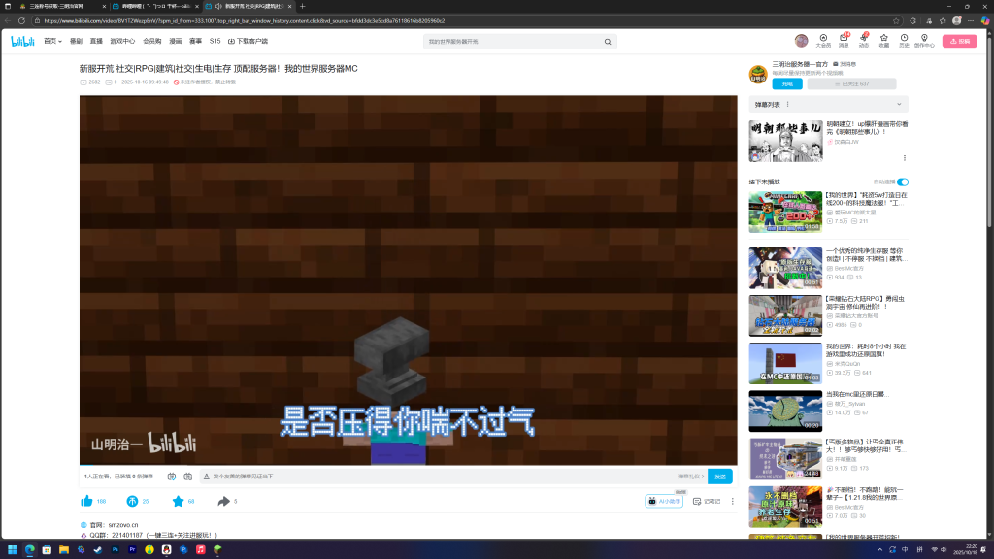Go to 直播 in the top navigation
Viewport: 994px width, 559px height.
(x=96, y=42)
